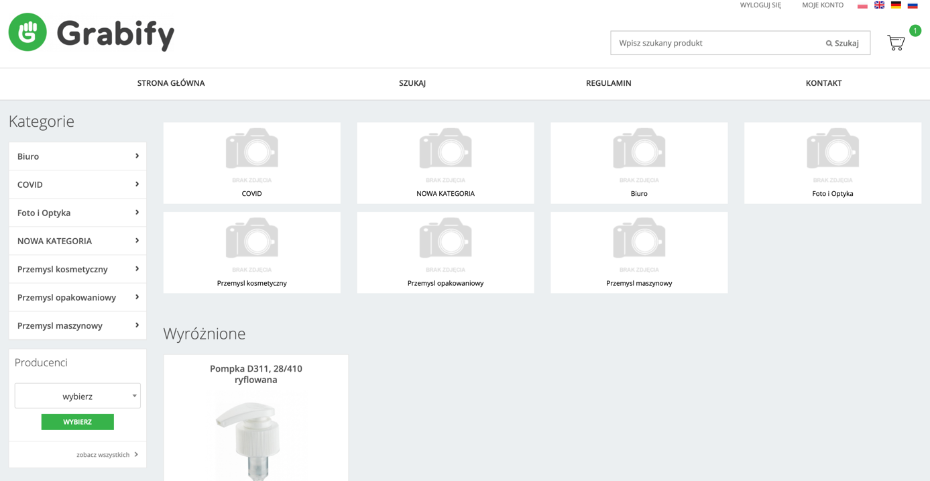
Task: Open the Producenci wybierz dropdown
Action: pyautogui.click(x=78, y=396)
